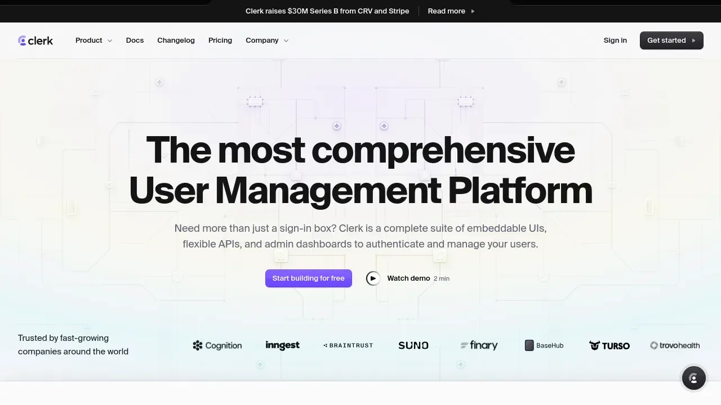721x405 pixels.
Task: Play the Watch demo video icon
Action: tap(373, 278)
